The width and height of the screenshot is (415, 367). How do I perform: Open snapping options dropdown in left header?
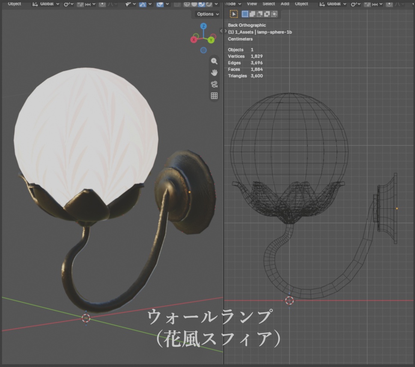(x=90, y=4)
